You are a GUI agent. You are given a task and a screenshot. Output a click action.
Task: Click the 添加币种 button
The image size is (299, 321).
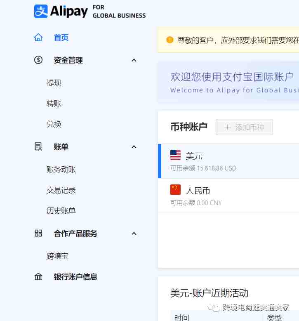click(244, 127)
